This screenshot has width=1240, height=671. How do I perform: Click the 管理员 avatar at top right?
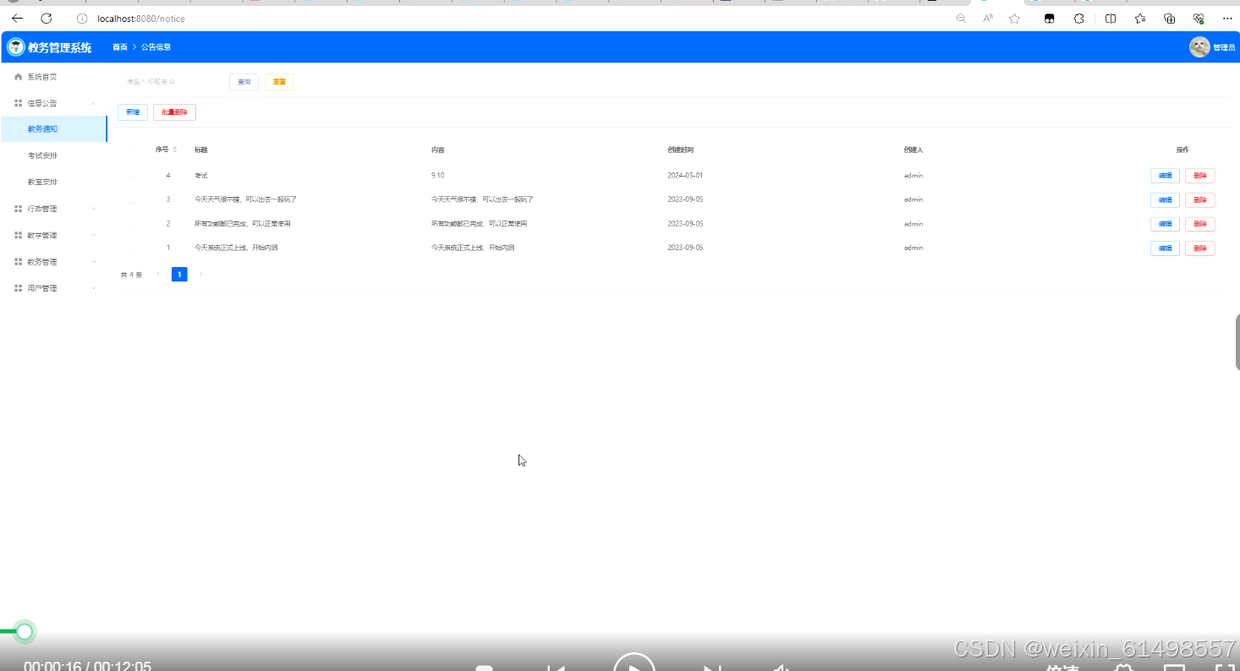point(1199,47)
